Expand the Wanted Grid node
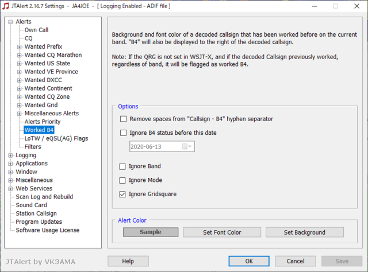Image resolution: width=368 pixels, height=272 pixels. [19, 105]
